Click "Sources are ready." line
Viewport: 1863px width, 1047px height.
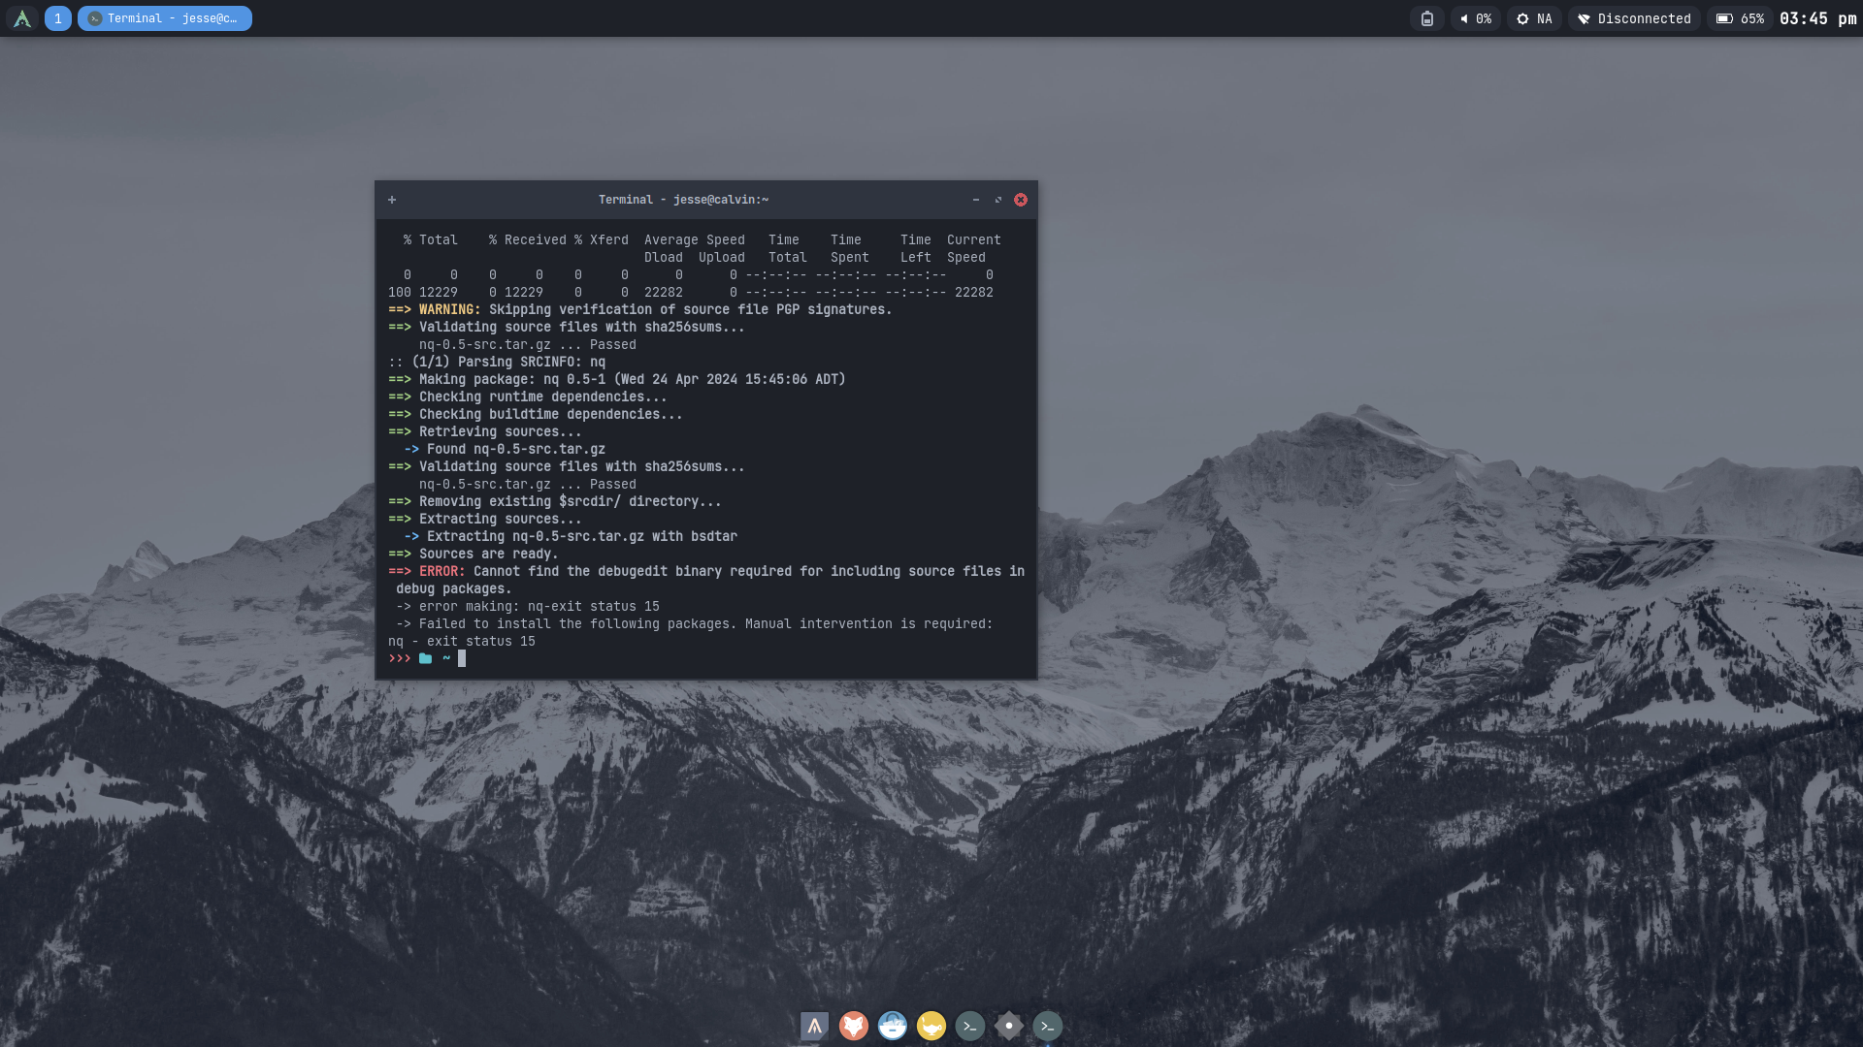click(x=488, y=555)
